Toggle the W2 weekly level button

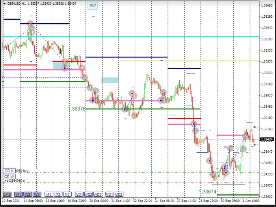(x=27, y=194)
